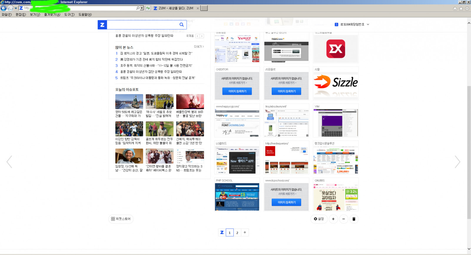This screenshot has width=471, height=255.
Task: Switch to start page 2
Action: (x=237, y=233)
